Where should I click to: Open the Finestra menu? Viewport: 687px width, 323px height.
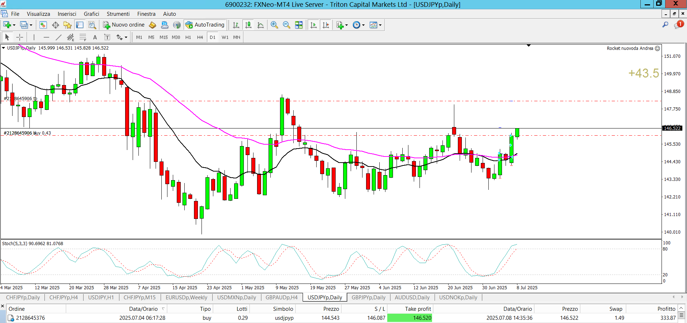point(146,14)
